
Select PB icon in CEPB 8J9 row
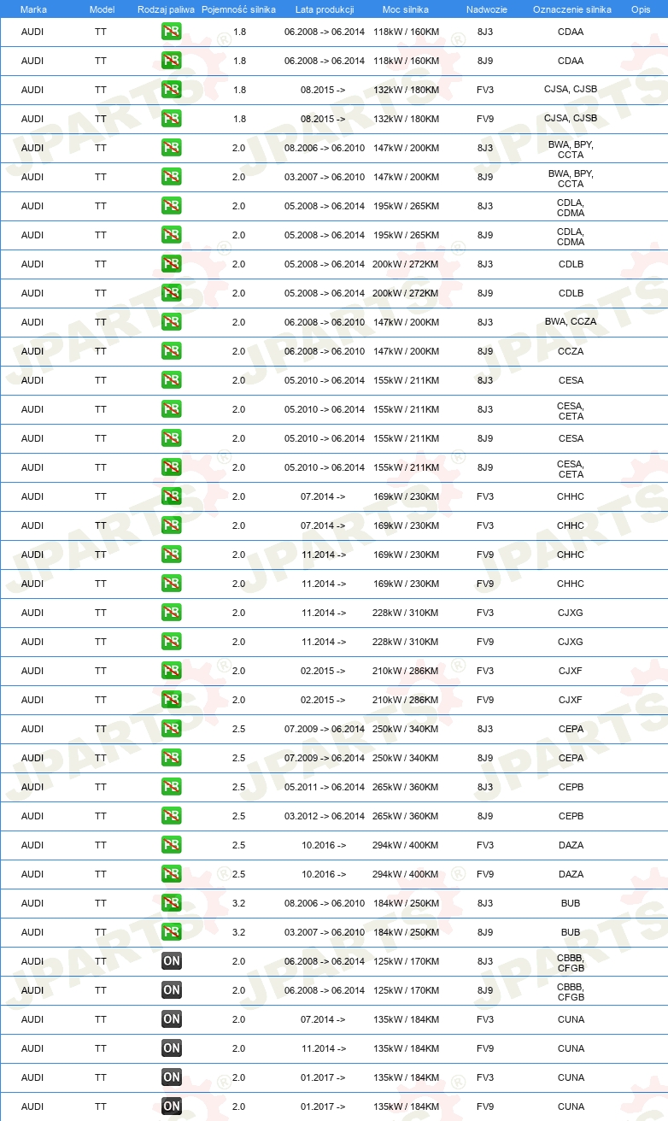click(x=171, y=816)
